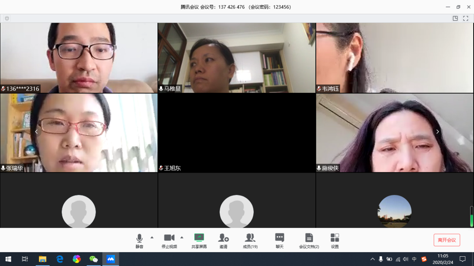The image size is (474, 266).
Task: Open the system volume control
Action: 406,259
